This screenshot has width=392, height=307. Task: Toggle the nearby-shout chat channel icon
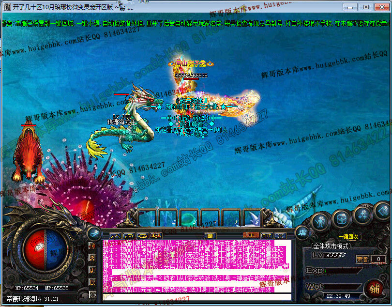point(93,246)
